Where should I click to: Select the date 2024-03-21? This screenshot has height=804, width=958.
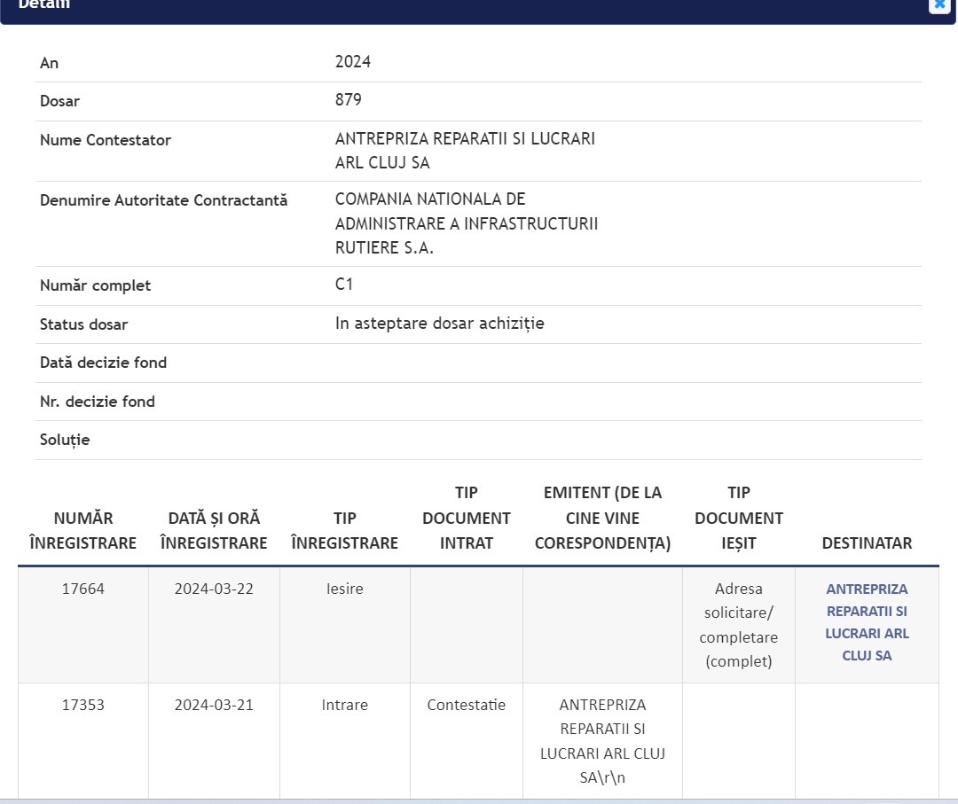point(214,705)
